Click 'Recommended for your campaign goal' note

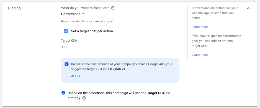click(87, 21)
